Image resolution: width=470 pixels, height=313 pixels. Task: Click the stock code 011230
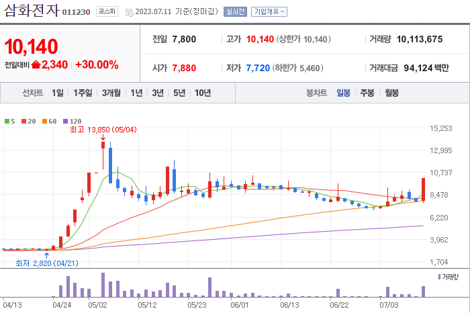(76, 12)
